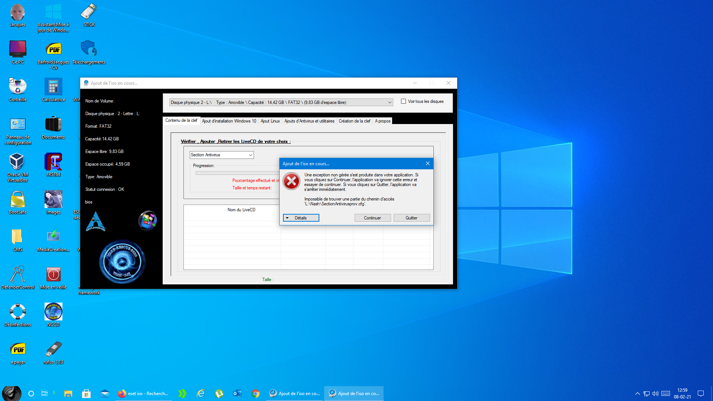Select the Ajout Linux tab
Image resolution: width=713 pixels, height=401 pixels.
pyautogui.click(x=270, y=121)
